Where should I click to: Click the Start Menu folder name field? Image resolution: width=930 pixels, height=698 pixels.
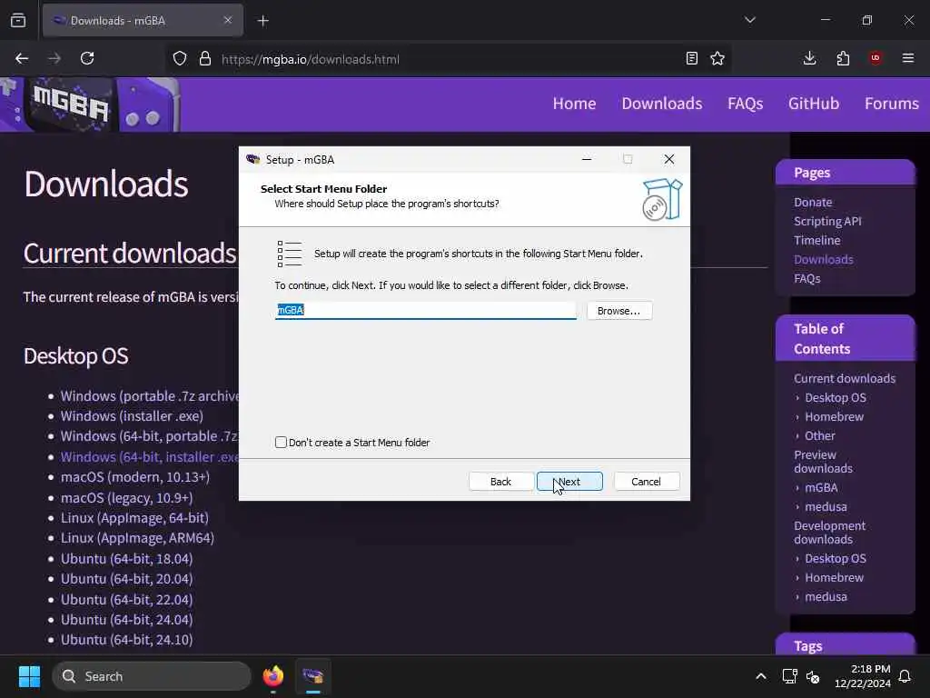(425, 310)
